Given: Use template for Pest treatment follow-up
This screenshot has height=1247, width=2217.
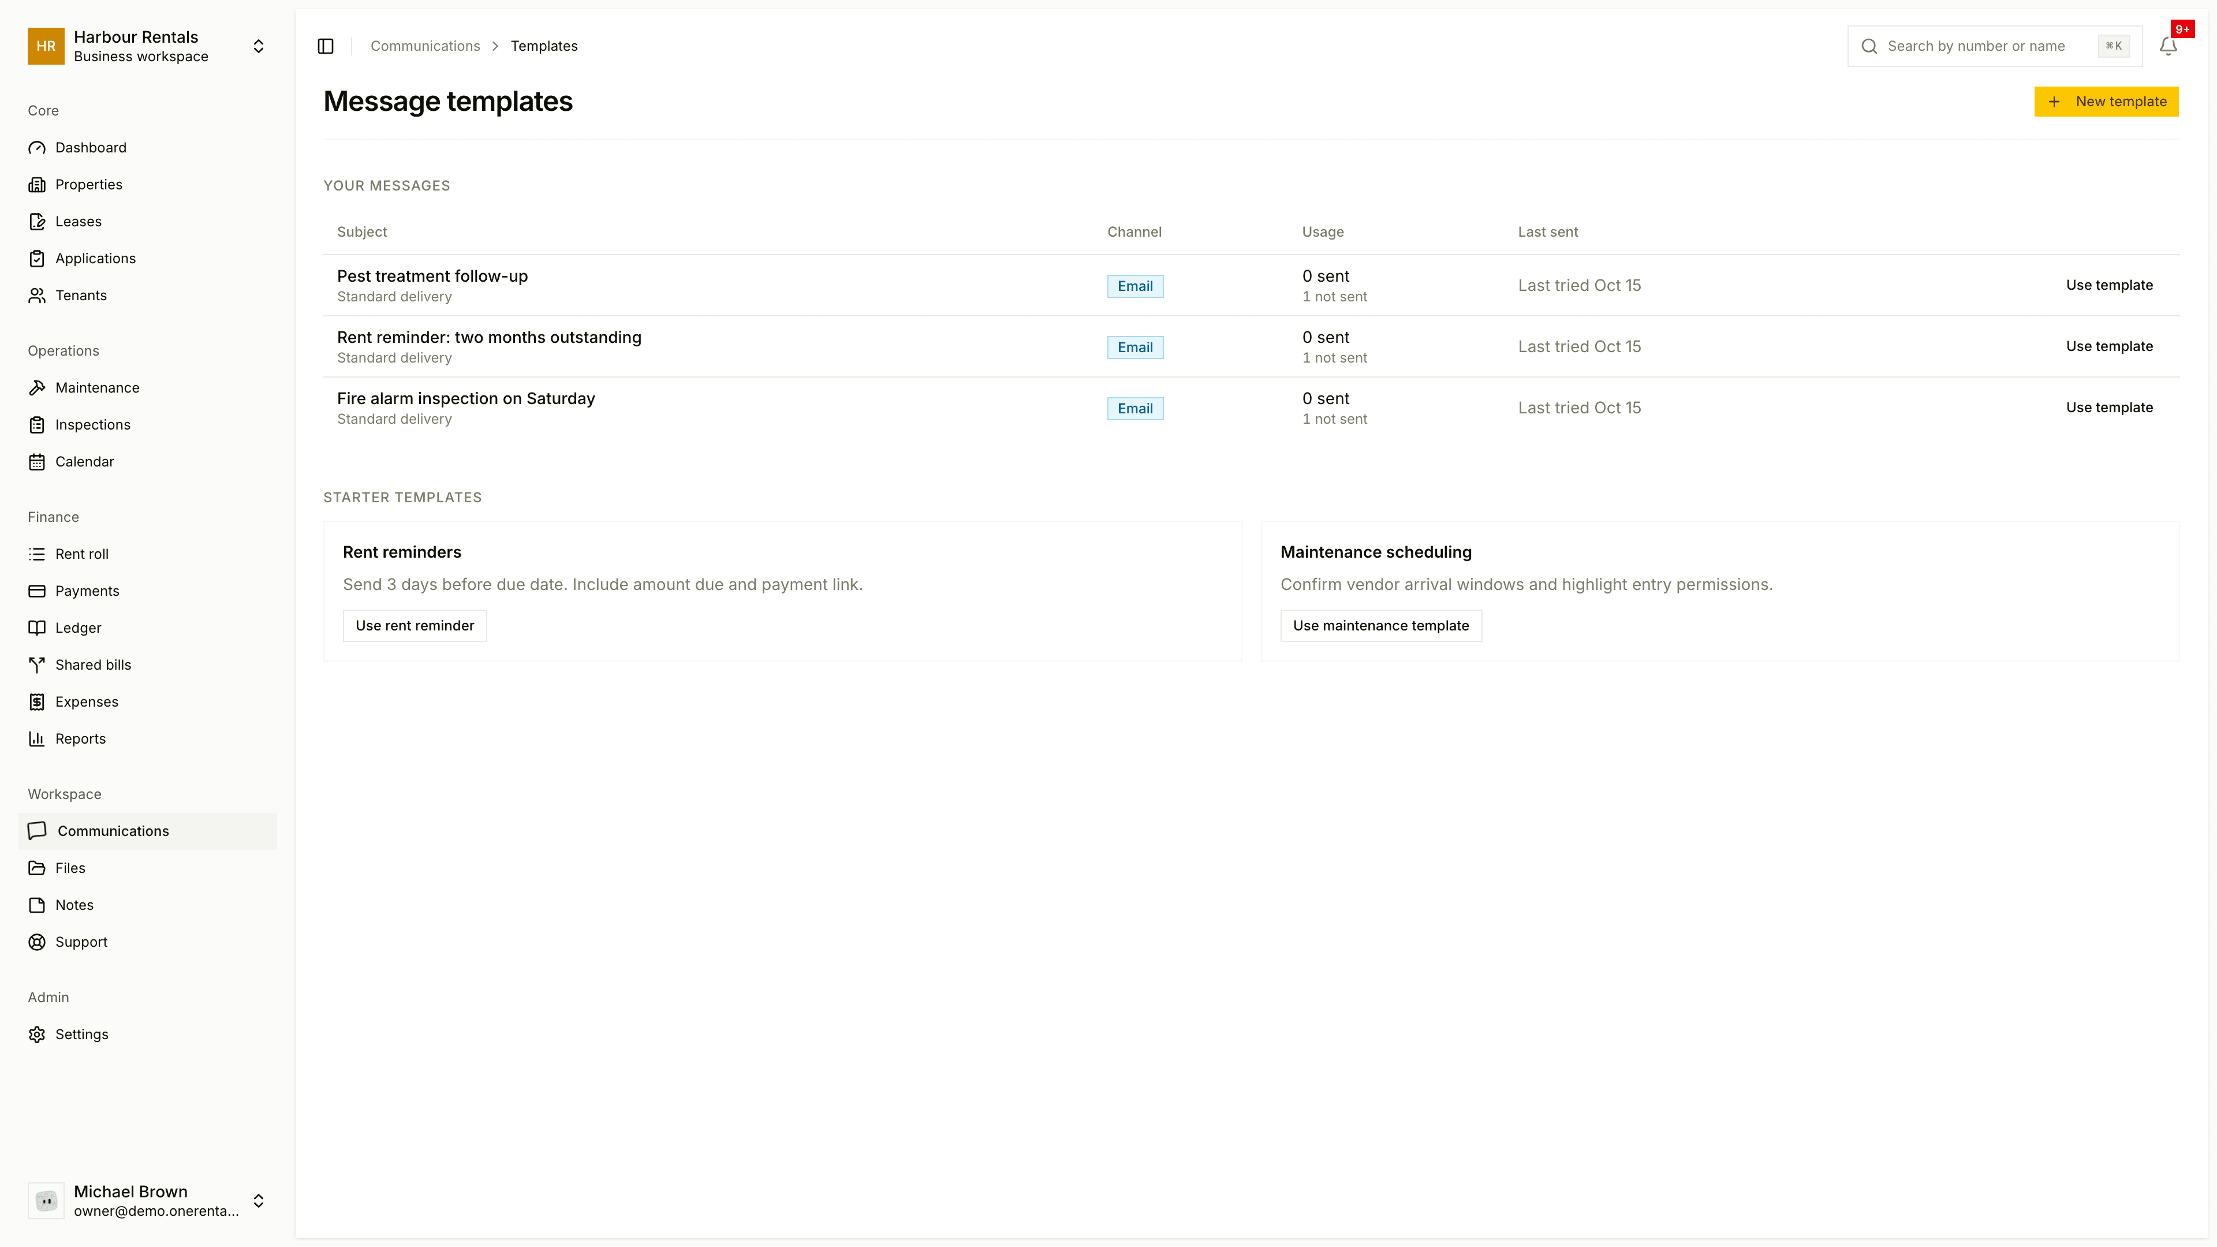Looking at the screenshot, I should click(2110, 286).
